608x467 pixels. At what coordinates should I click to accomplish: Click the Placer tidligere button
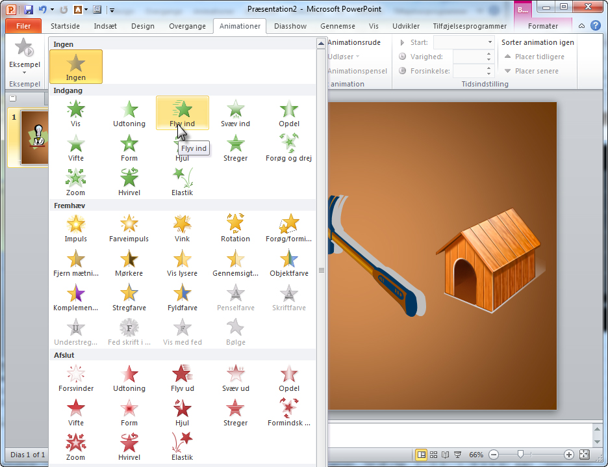pyautogui.click(x=534, y=57)
